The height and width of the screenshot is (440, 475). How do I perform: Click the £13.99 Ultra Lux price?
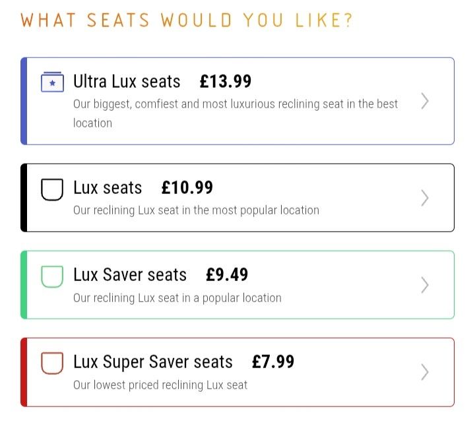click(226, 82)
